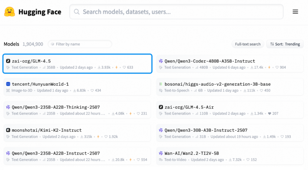Click Qwen avatar on Qwen3-Coder-480B-A35B-Instruct card
Screen dimensions: 308x170
(161, 61)
